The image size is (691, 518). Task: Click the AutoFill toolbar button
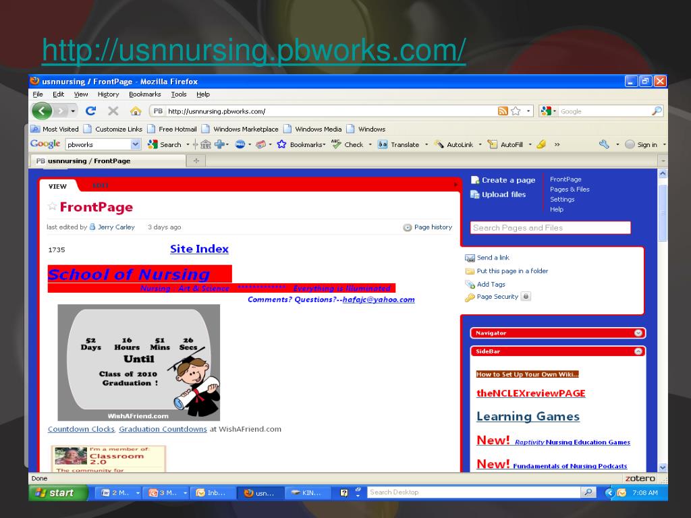(505, 144)
